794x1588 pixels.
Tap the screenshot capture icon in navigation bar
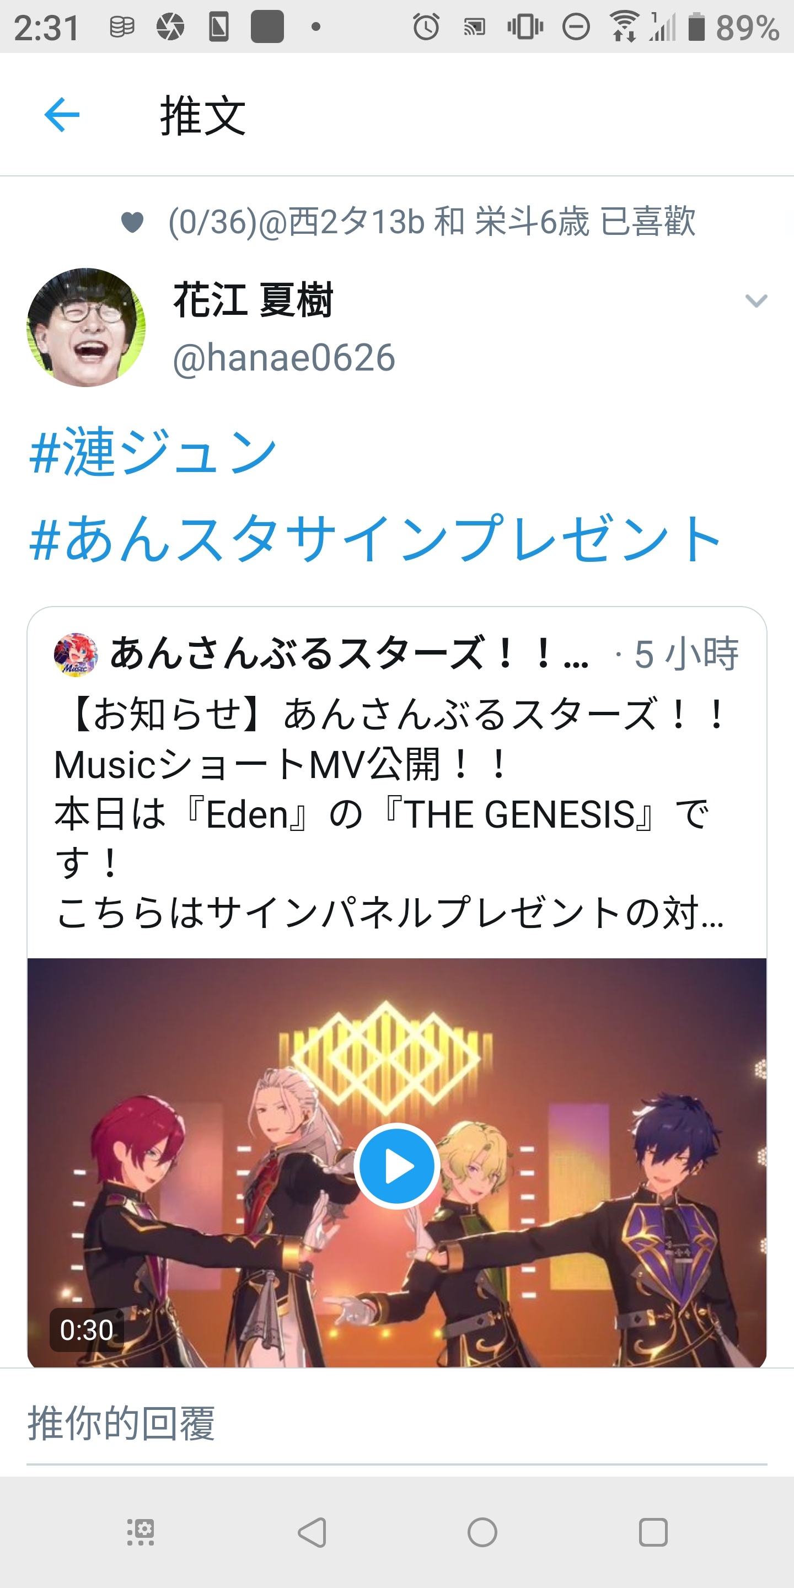pos(141,1532)
